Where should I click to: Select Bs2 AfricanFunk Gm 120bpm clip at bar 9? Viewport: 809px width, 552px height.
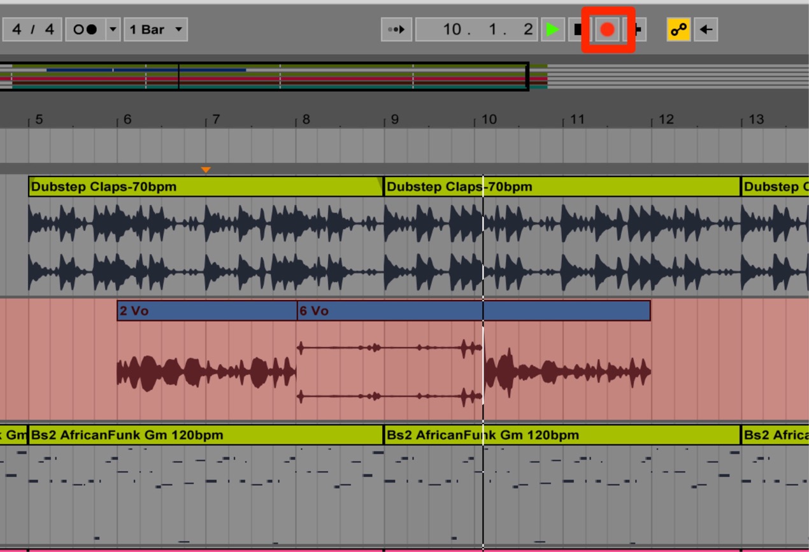point(562,435)
